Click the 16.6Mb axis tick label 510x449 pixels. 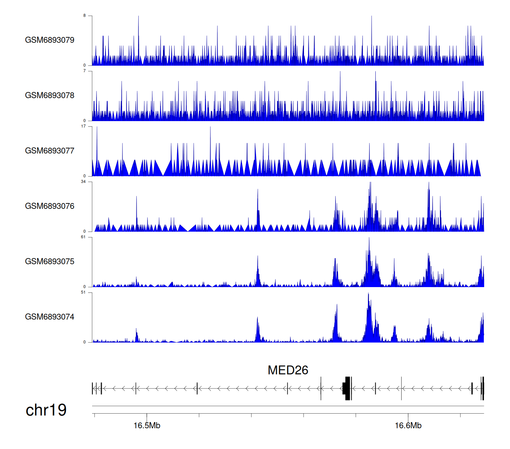[408, 426]
